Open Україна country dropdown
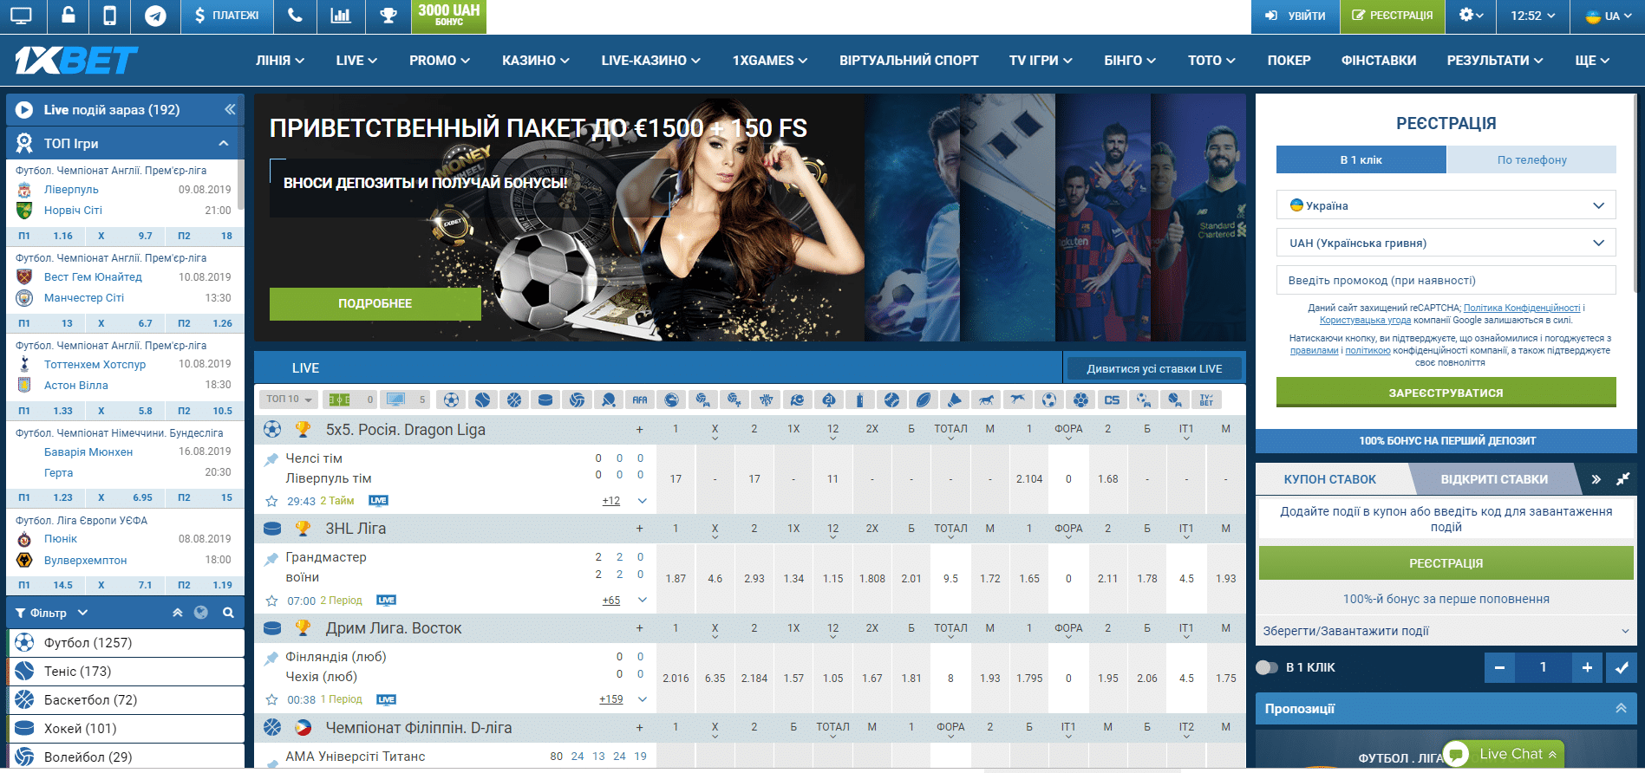1645x773 pixels. (x=1446, y=205)
